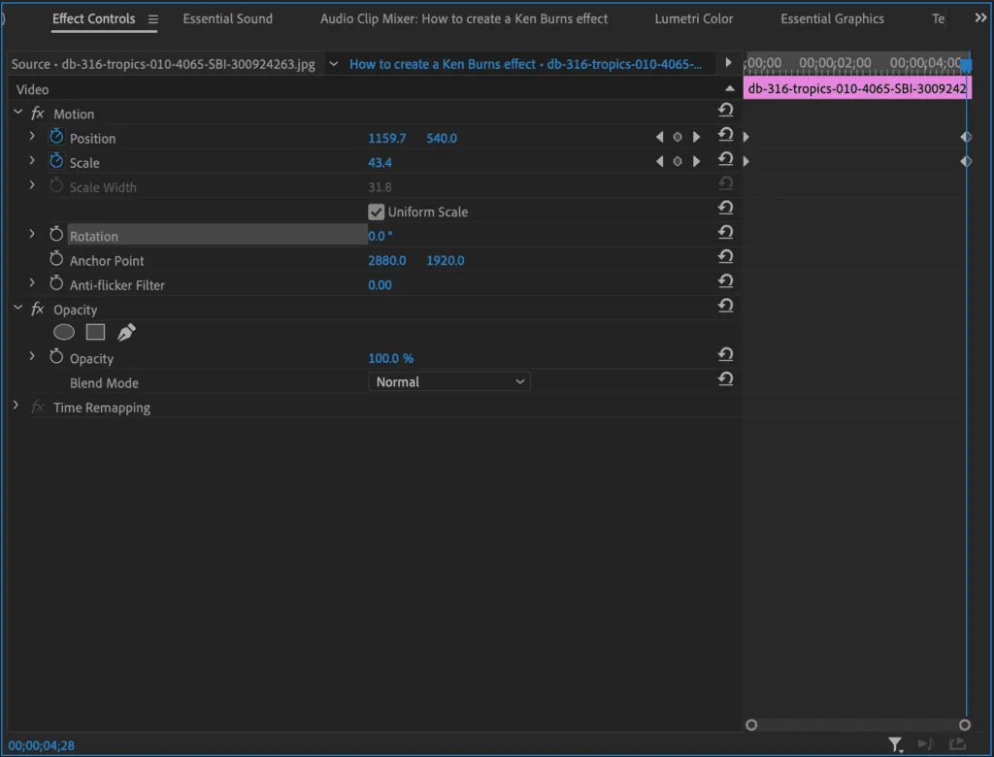The height and width of the screenshot is (757, 994).
Task: Expand the Time Remapping section
Action: [x=17, y=407]
